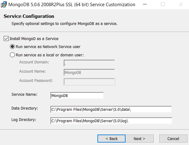189x145 pixels.
Task: Click the Account Name field
Action: coord(89,72)
